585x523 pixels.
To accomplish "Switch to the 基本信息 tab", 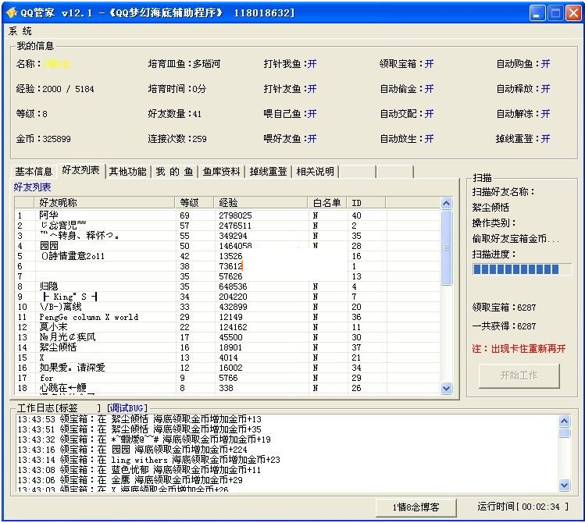I will (x=34, y=171).
